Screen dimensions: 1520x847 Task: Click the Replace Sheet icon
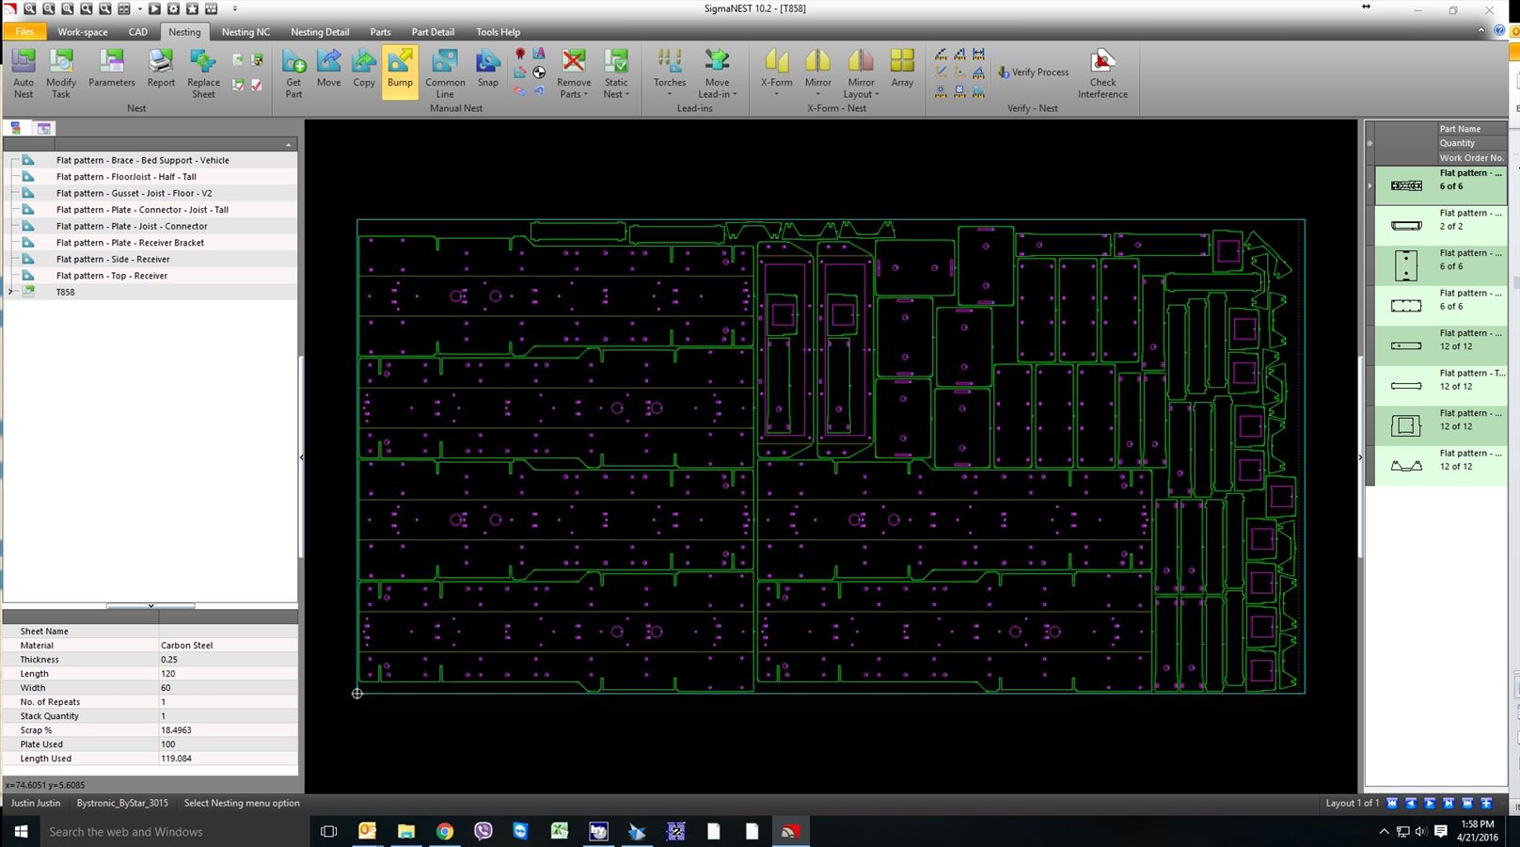[203, 72]
